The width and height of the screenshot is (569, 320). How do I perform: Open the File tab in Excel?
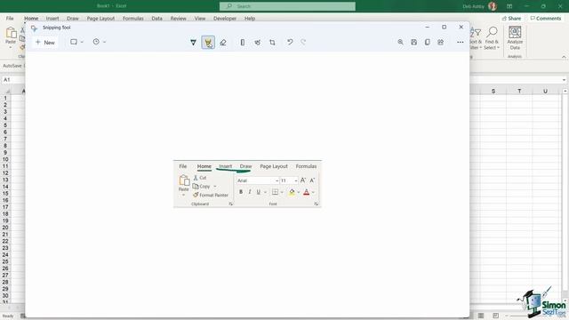[10, 18]
